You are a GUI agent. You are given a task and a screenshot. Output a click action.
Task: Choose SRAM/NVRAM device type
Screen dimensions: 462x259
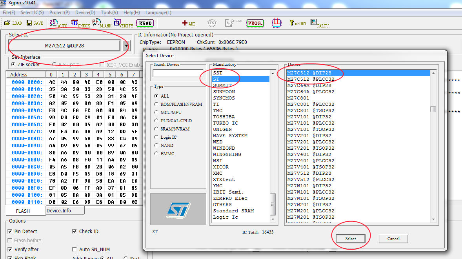156,129
